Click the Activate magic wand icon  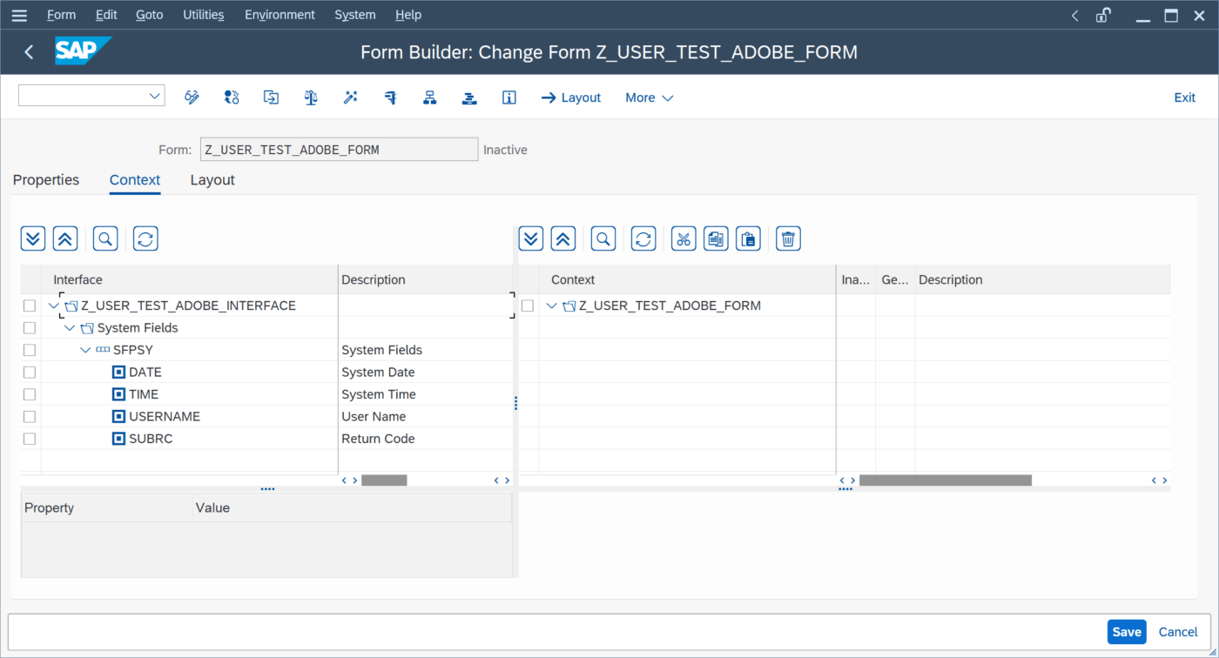point(350,97)
